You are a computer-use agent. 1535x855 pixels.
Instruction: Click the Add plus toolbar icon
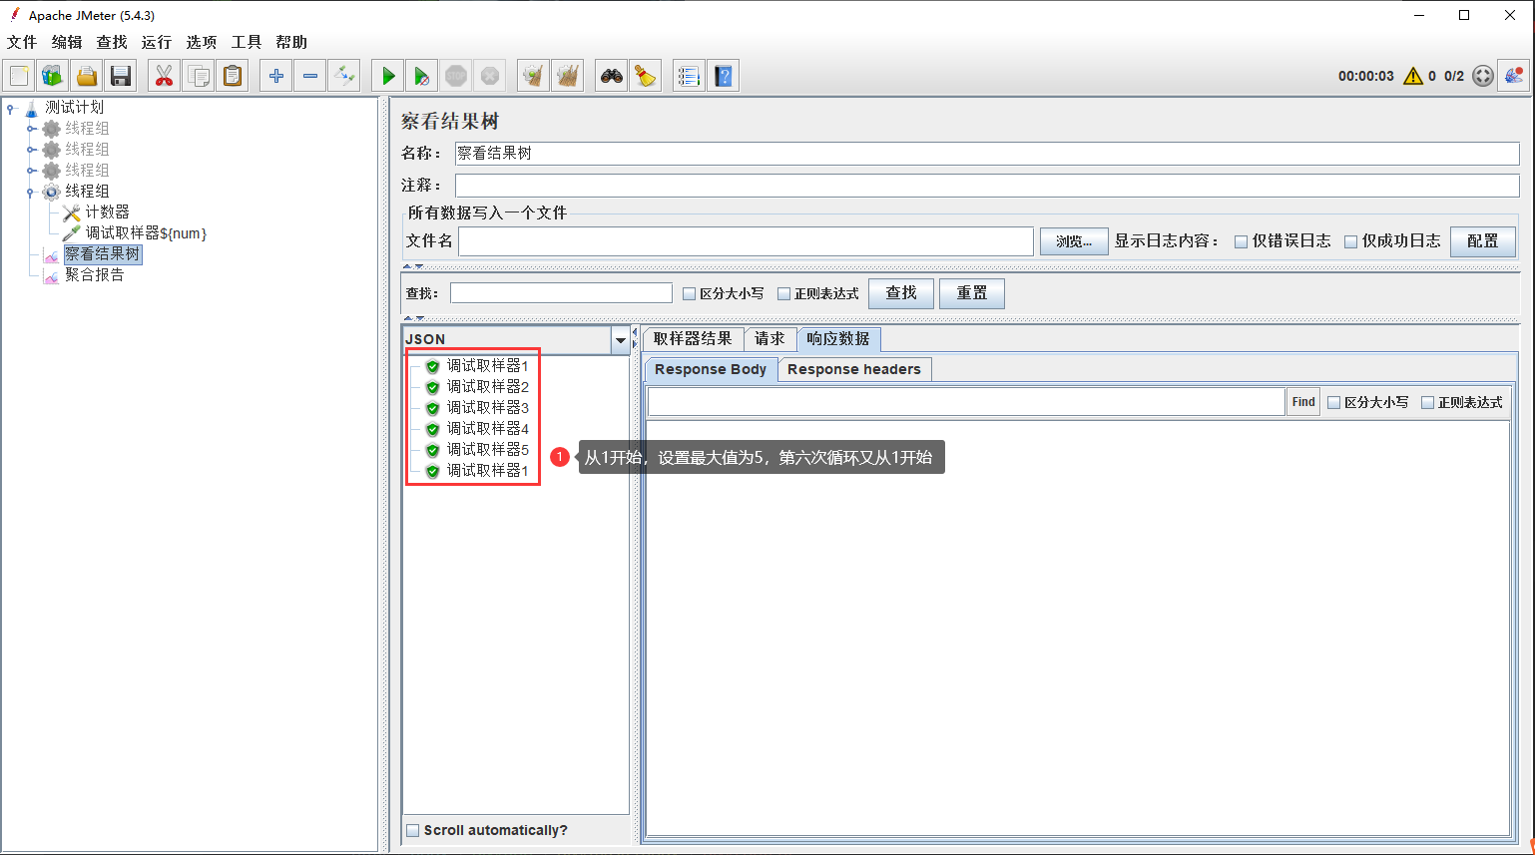276,76
